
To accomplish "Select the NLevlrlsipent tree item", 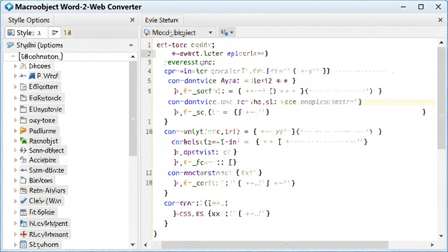I will tap(45, 224).
